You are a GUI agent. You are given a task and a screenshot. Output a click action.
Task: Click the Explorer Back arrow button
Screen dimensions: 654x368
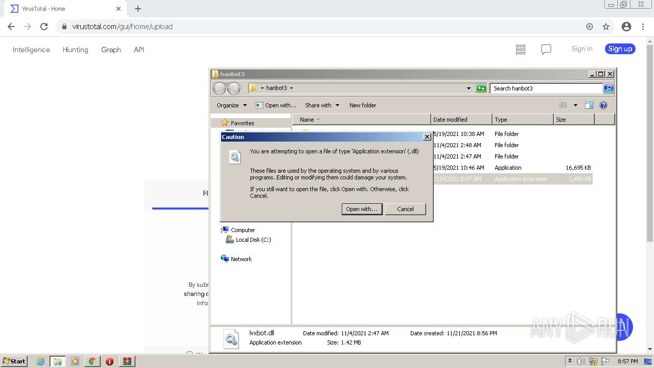point(219,88)
